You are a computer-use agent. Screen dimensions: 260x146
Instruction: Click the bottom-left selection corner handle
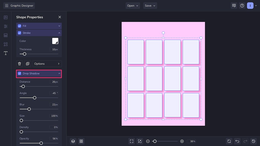126,119
